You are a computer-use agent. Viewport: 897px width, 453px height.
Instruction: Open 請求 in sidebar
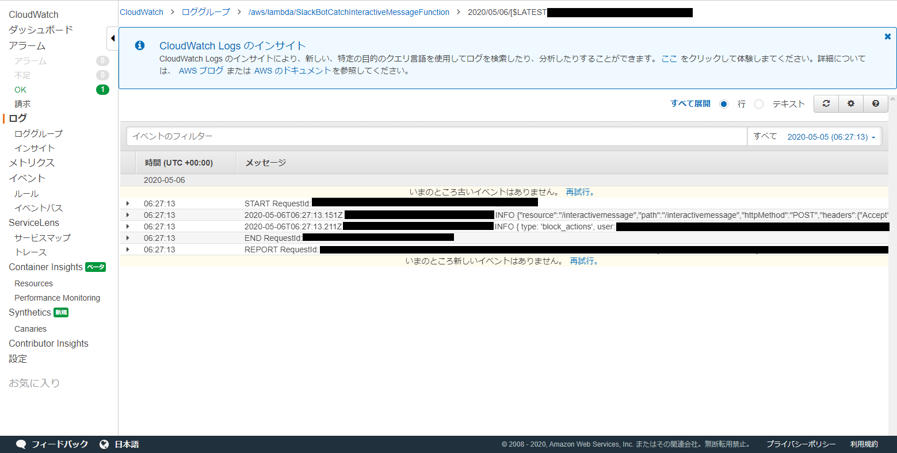[x=22, y=104]
